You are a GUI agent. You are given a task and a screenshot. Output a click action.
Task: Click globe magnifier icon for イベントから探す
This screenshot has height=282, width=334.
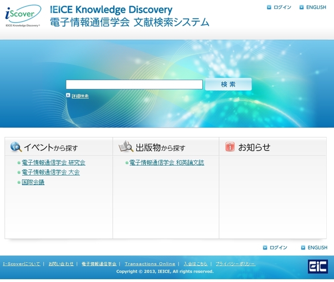pos(16,147)
